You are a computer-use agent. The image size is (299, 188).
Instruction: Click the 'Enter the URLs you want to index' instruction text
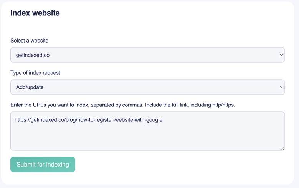pyautogui.click(x=123, y=105)
